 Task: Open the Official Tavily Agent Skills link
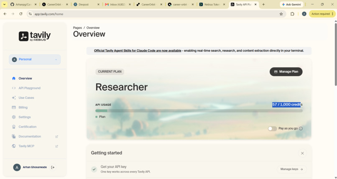pyautogui.click(x=138, y=51)
